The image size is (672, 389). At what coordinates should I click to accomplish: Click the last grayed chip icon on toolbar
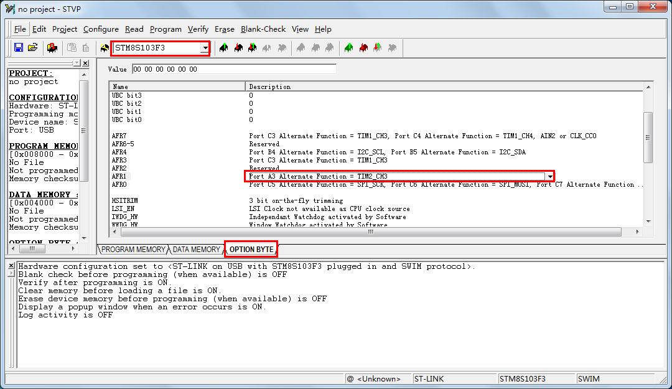point(392,47)
